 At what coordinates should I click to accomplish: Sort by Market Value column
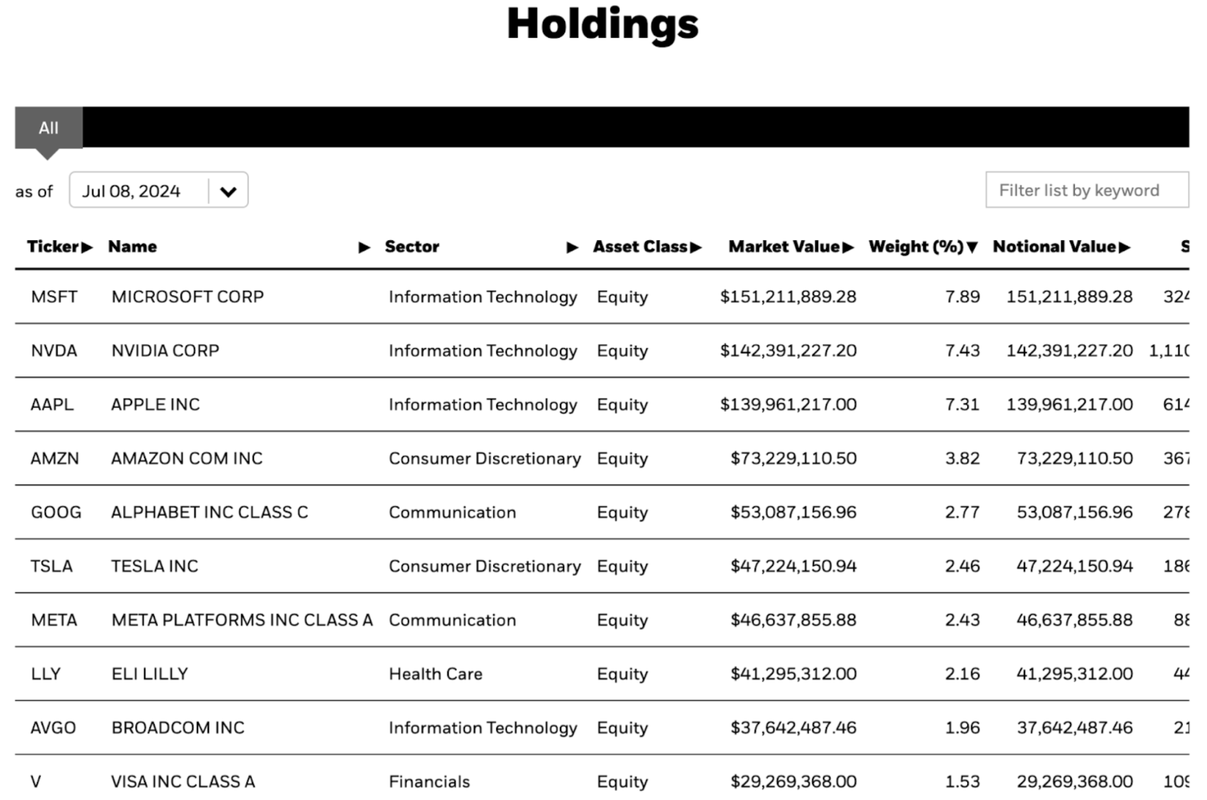[x=791, y=247]
